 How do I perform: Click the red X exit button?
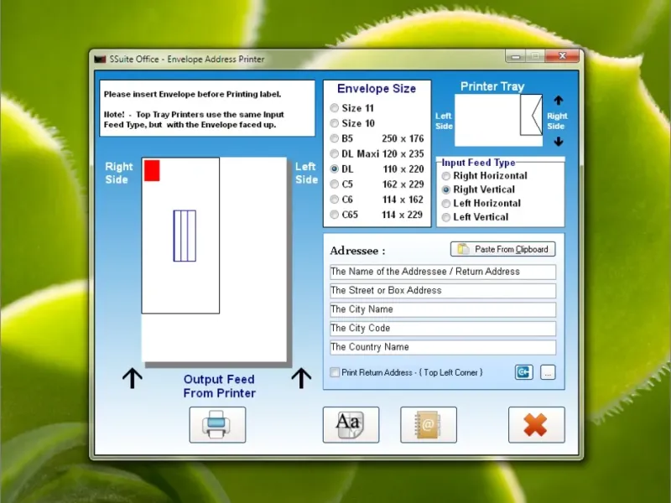tap(537, 425)
